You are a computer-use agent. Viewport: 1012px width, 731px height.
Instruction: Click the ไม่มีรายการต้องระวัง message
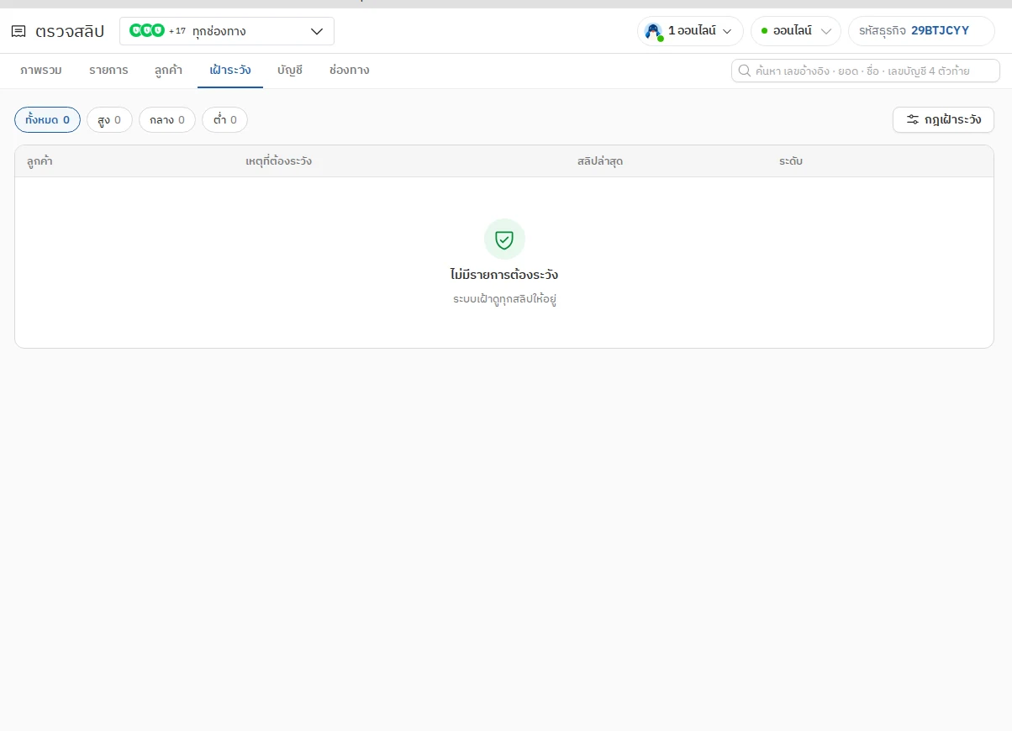(504, 275)
